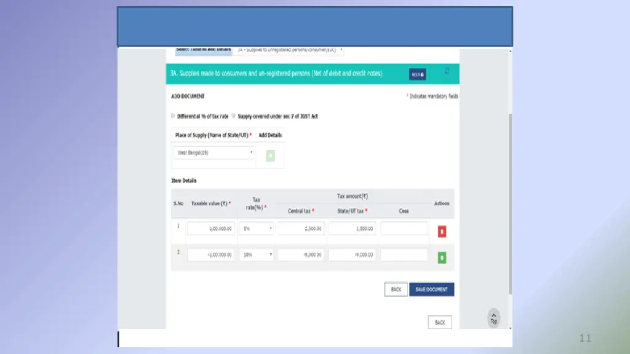Viewport: 630px width, 354px height.
Task: Click the SAVE DOCUMENT button
Action: (x=432, y=289)
